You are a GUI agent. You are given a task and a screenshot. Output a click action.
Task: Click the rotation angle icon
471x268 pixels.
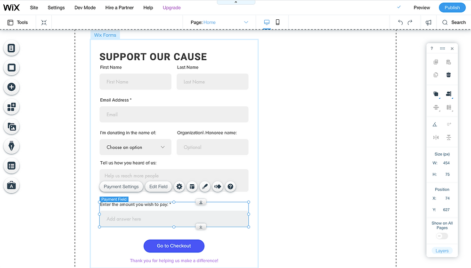[x=435, y=125]
